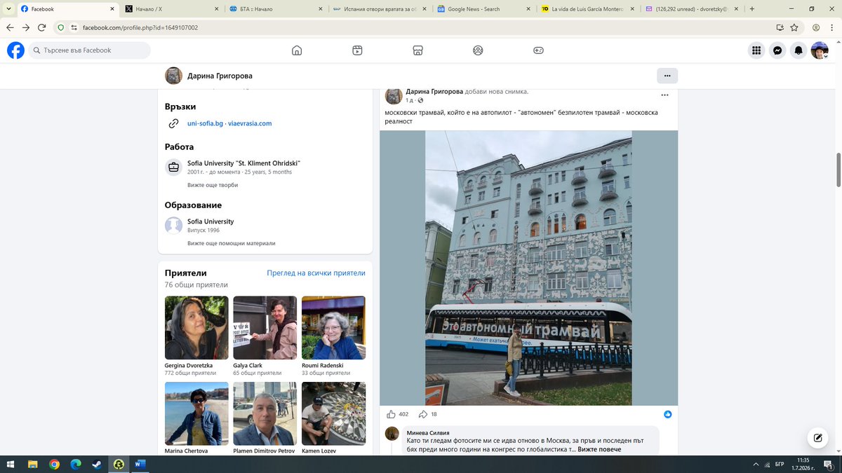Open the browser three-dots menu
This screenshot has height=473, width=842.
coord(832,27)
